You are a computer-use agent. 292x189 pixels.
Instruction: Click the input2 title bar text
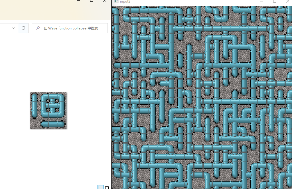pos(125,2)
